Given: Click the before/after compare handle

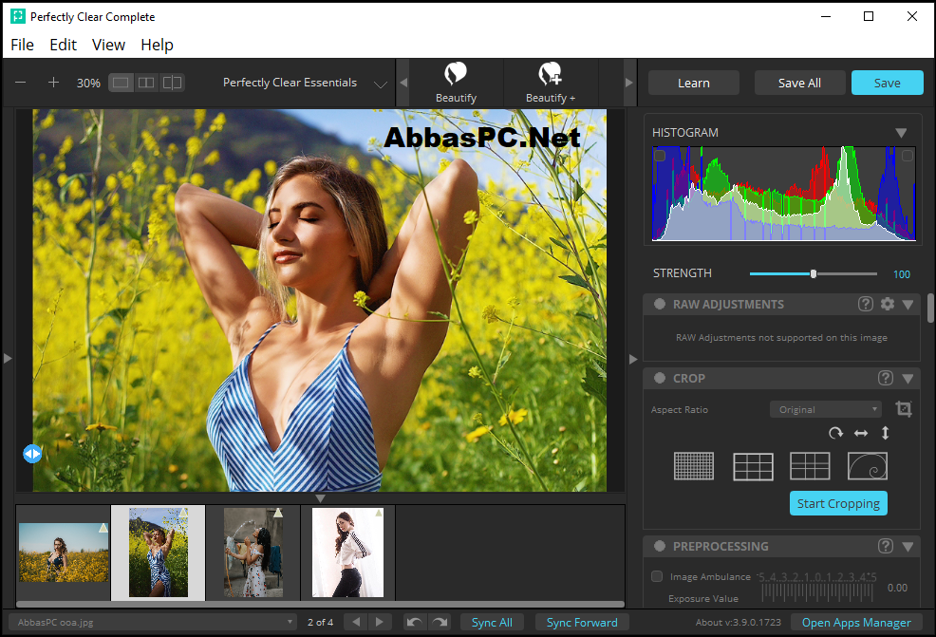Looking at the screenshot, I should [x=32, y=454].
